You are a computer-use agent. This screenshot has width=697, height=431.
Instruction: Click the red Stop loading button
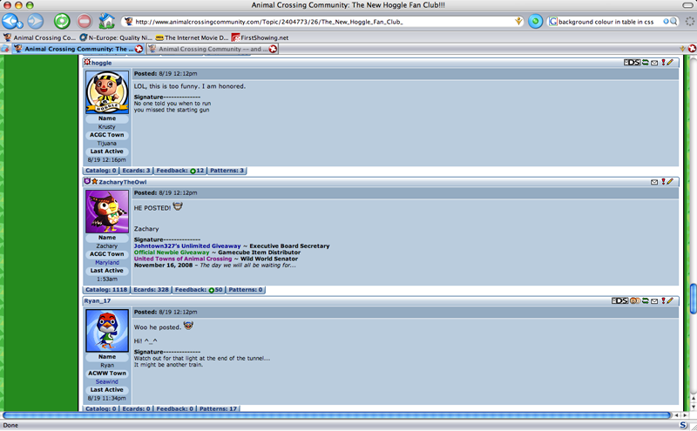[x=85, y=21]
